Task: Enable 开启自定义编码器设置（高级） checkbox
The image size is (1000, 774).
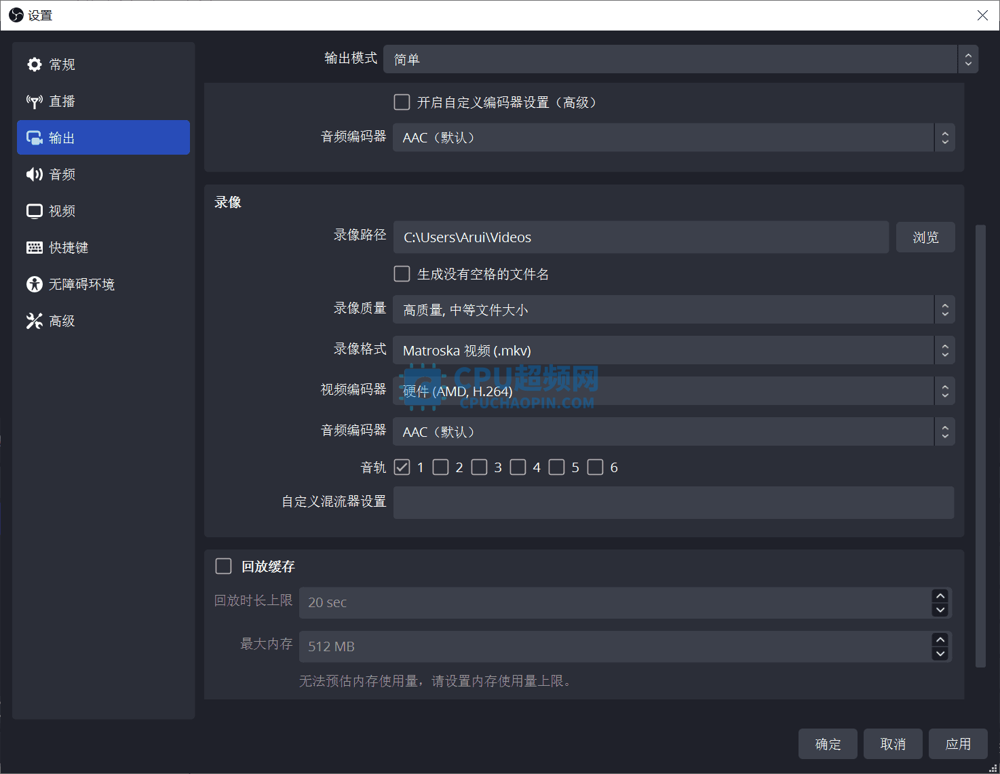Action: 402,102
